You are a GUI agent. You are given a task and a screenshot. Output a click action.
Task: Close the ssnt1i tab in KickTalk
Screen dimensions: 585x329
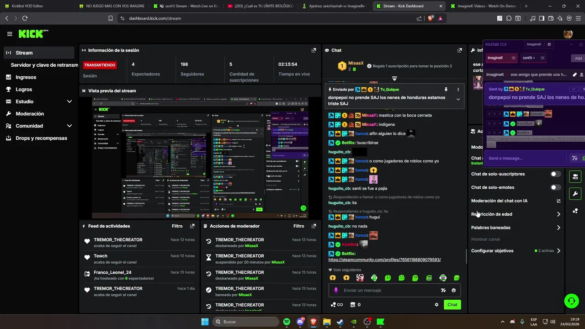pos(542,58)
